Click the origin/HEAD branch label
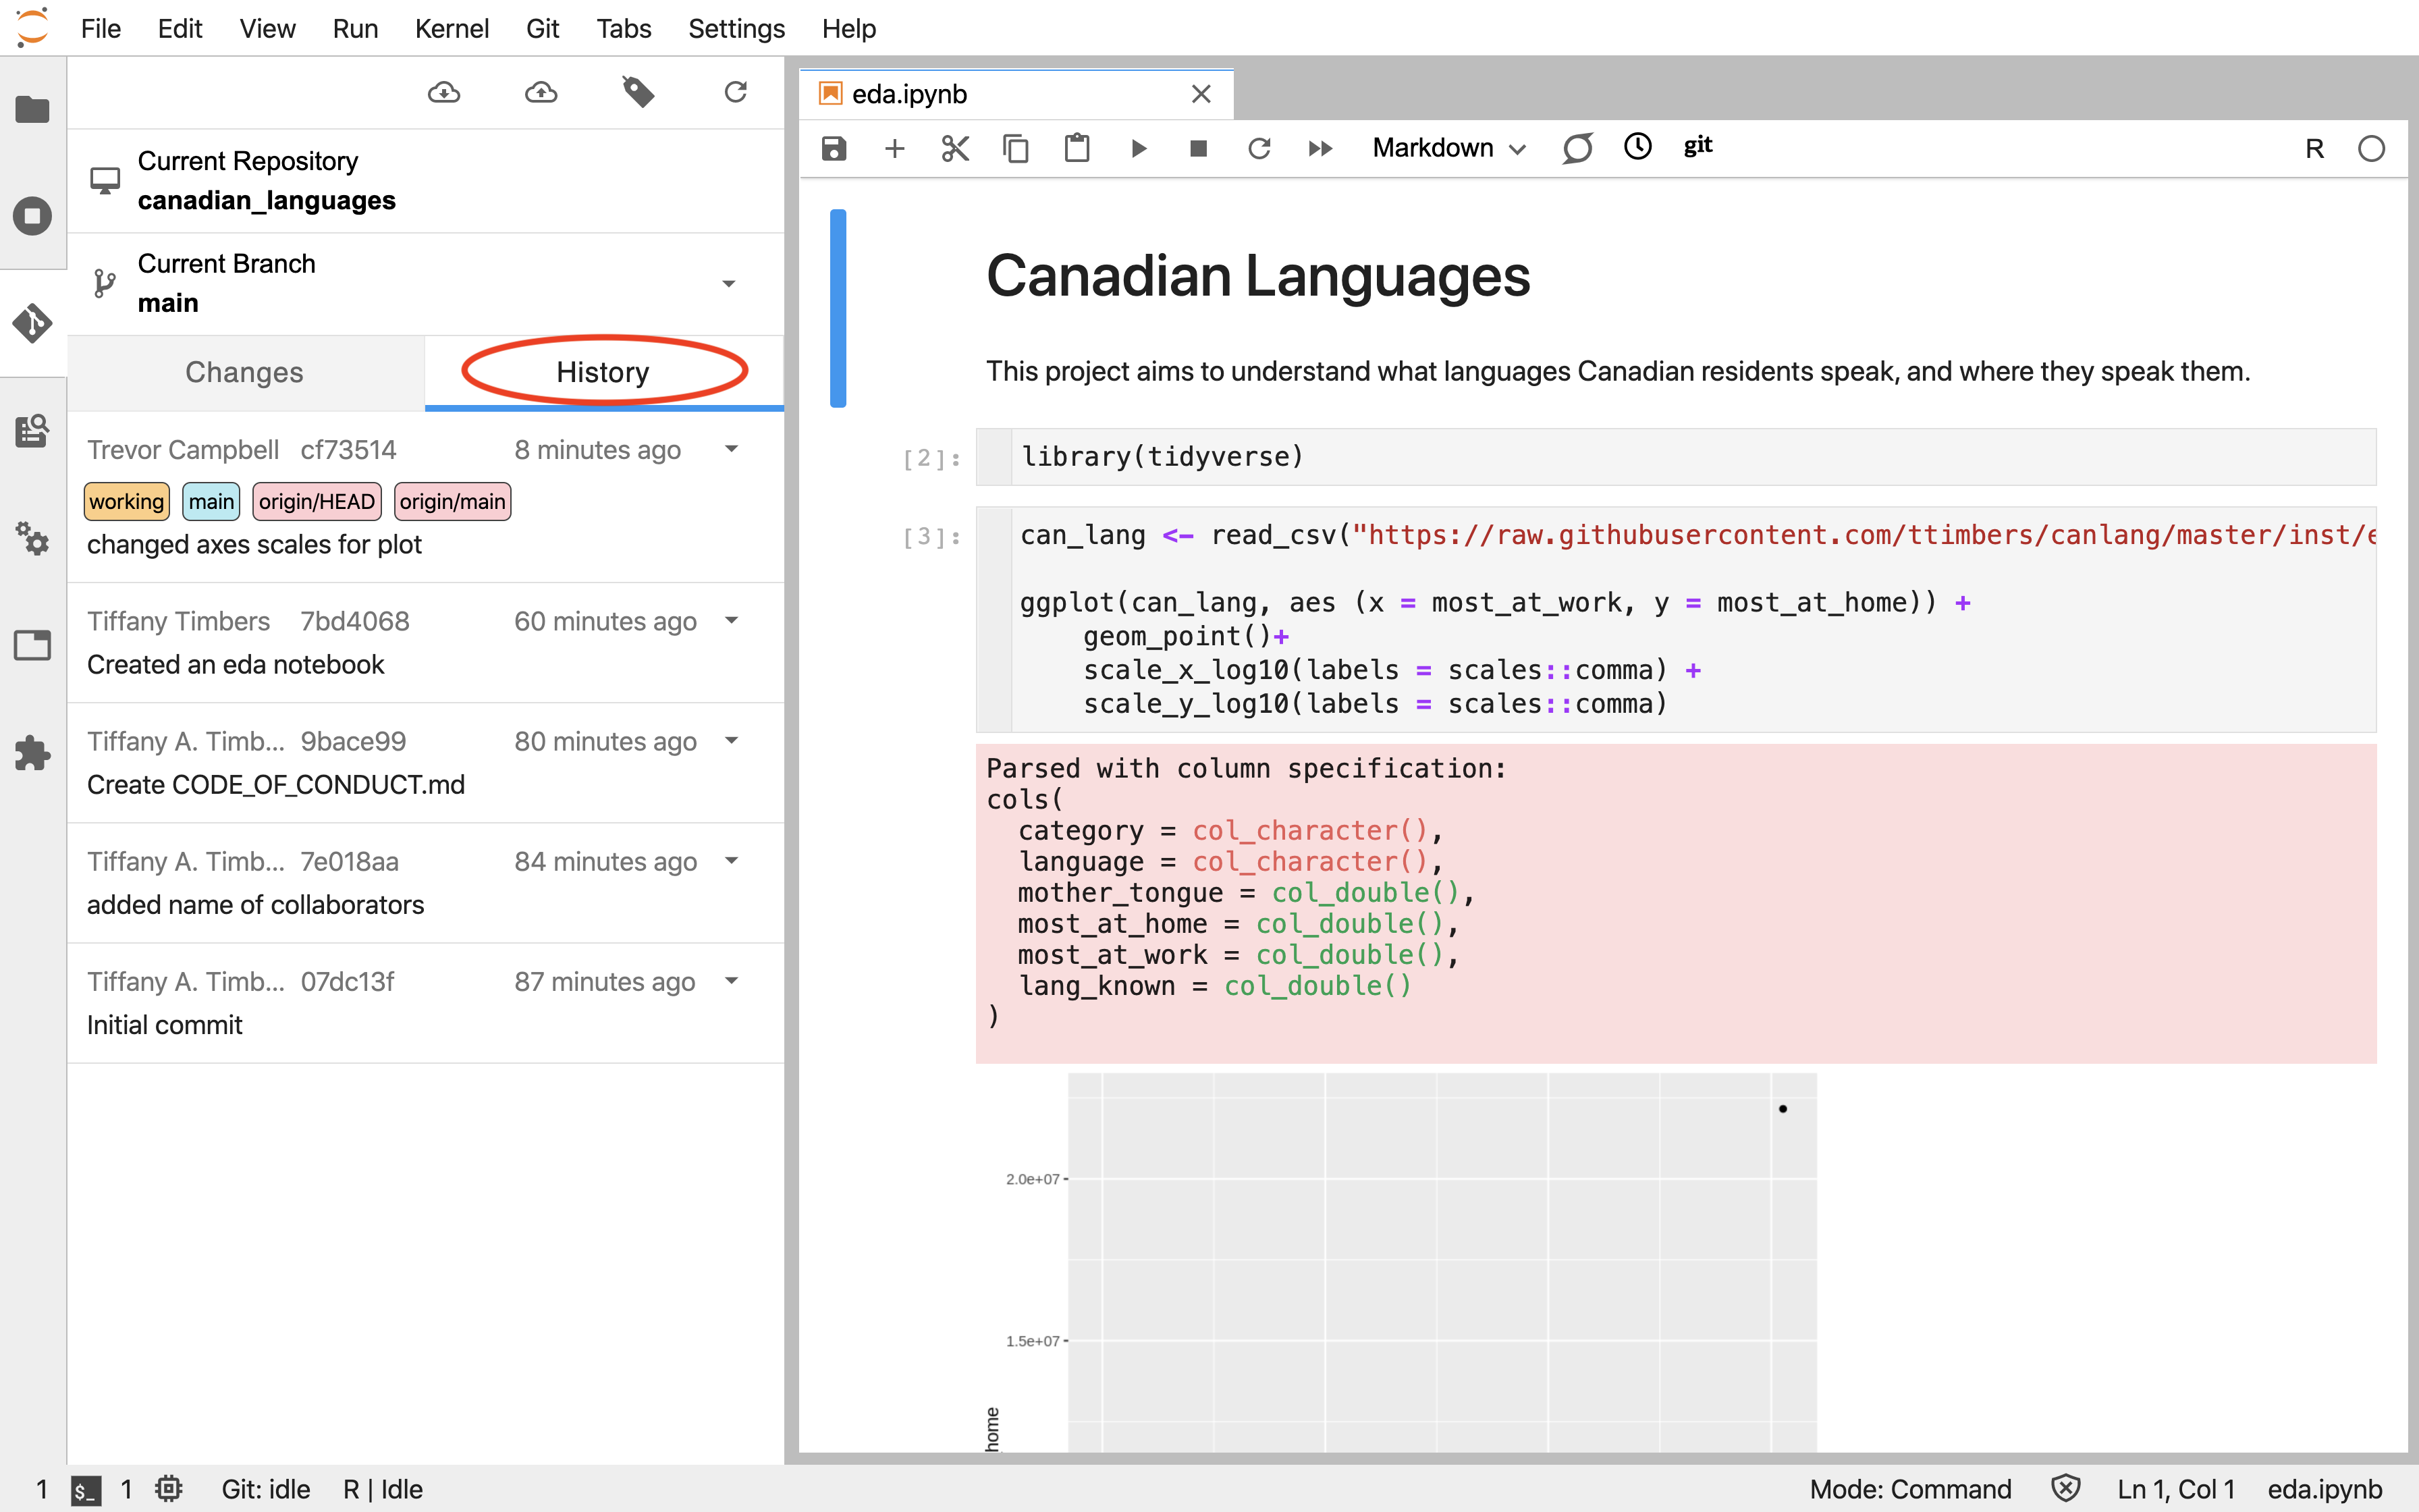This screenshot has height=1512, width=2419. tap(317, 502)
